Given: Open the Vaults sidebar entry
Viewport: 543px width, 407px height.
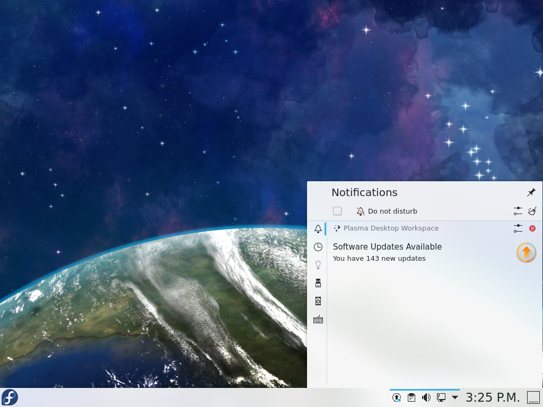Looking at the screenshot, I should click(x=318, y=301).
